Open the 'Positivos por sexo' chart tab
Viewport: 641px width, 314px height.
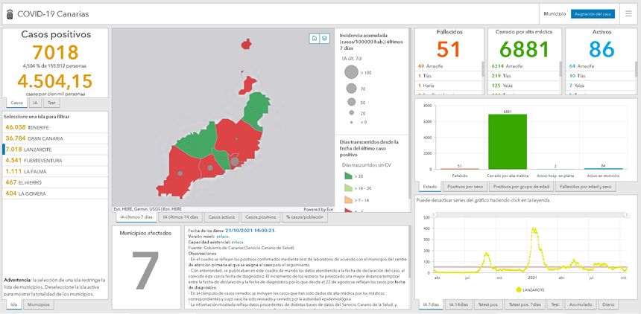coord(465,186)
